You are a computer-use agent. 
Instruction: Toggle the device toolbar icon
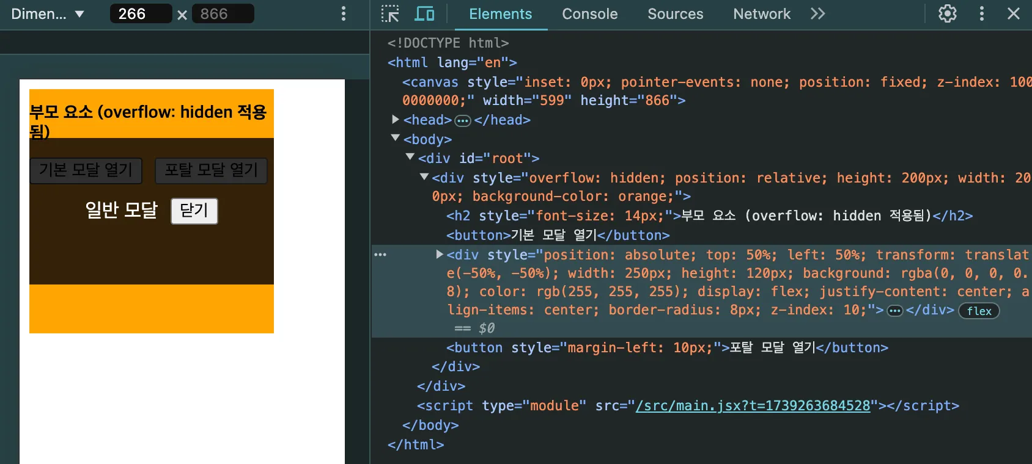point(424,13)
